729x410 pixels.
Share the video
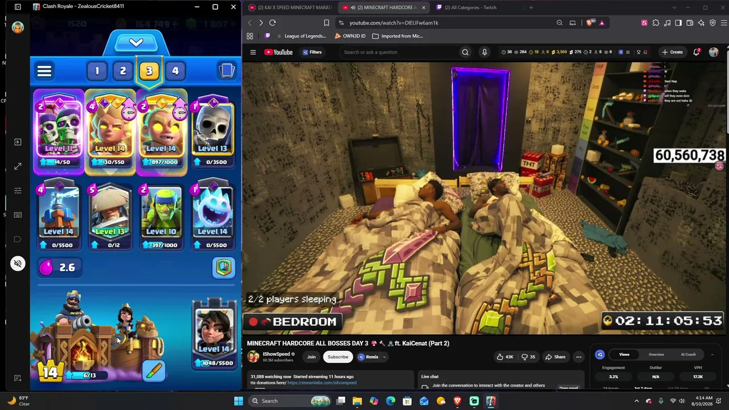pos(555,357)
